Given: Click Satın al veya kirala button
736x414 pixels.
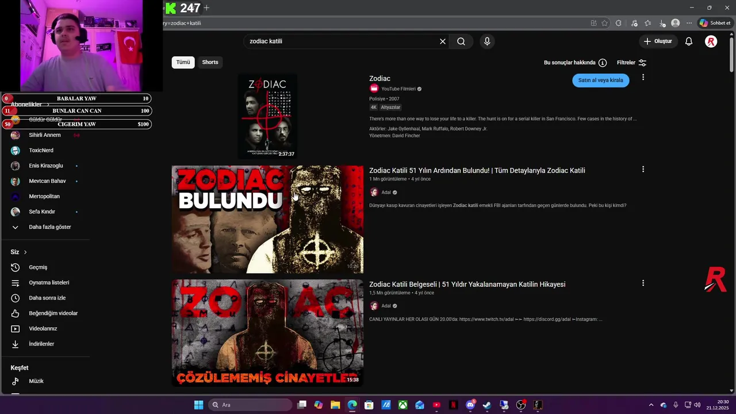Looking at the screenshot, I should tap(600, 80).
